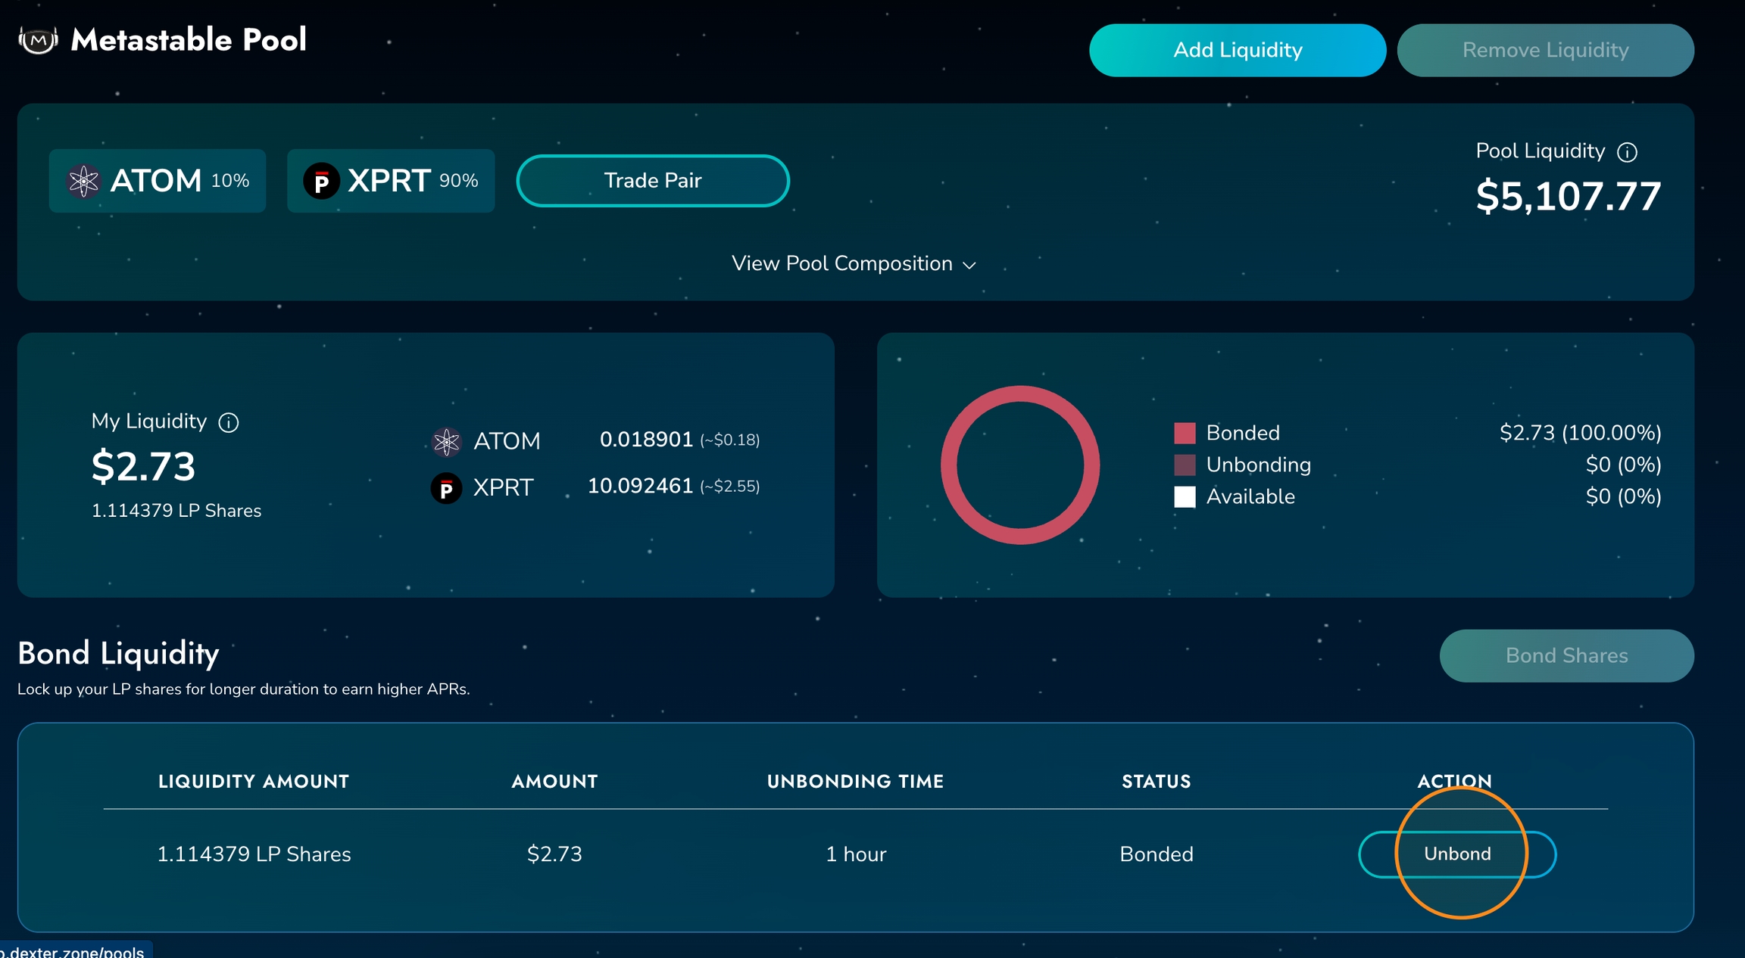Image resolution: width=1745 pixels, height=958 pixels.
Task: Click the Unbonding Time column header
Action: [855, 782]
